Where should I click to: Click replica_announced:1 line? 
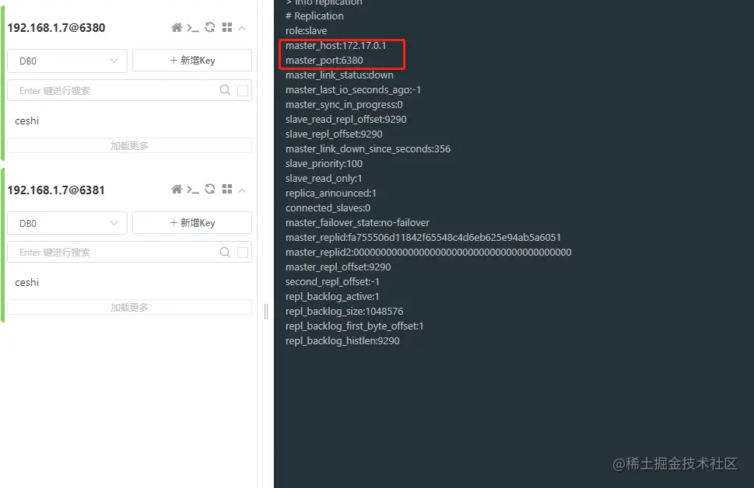(331, 193)
